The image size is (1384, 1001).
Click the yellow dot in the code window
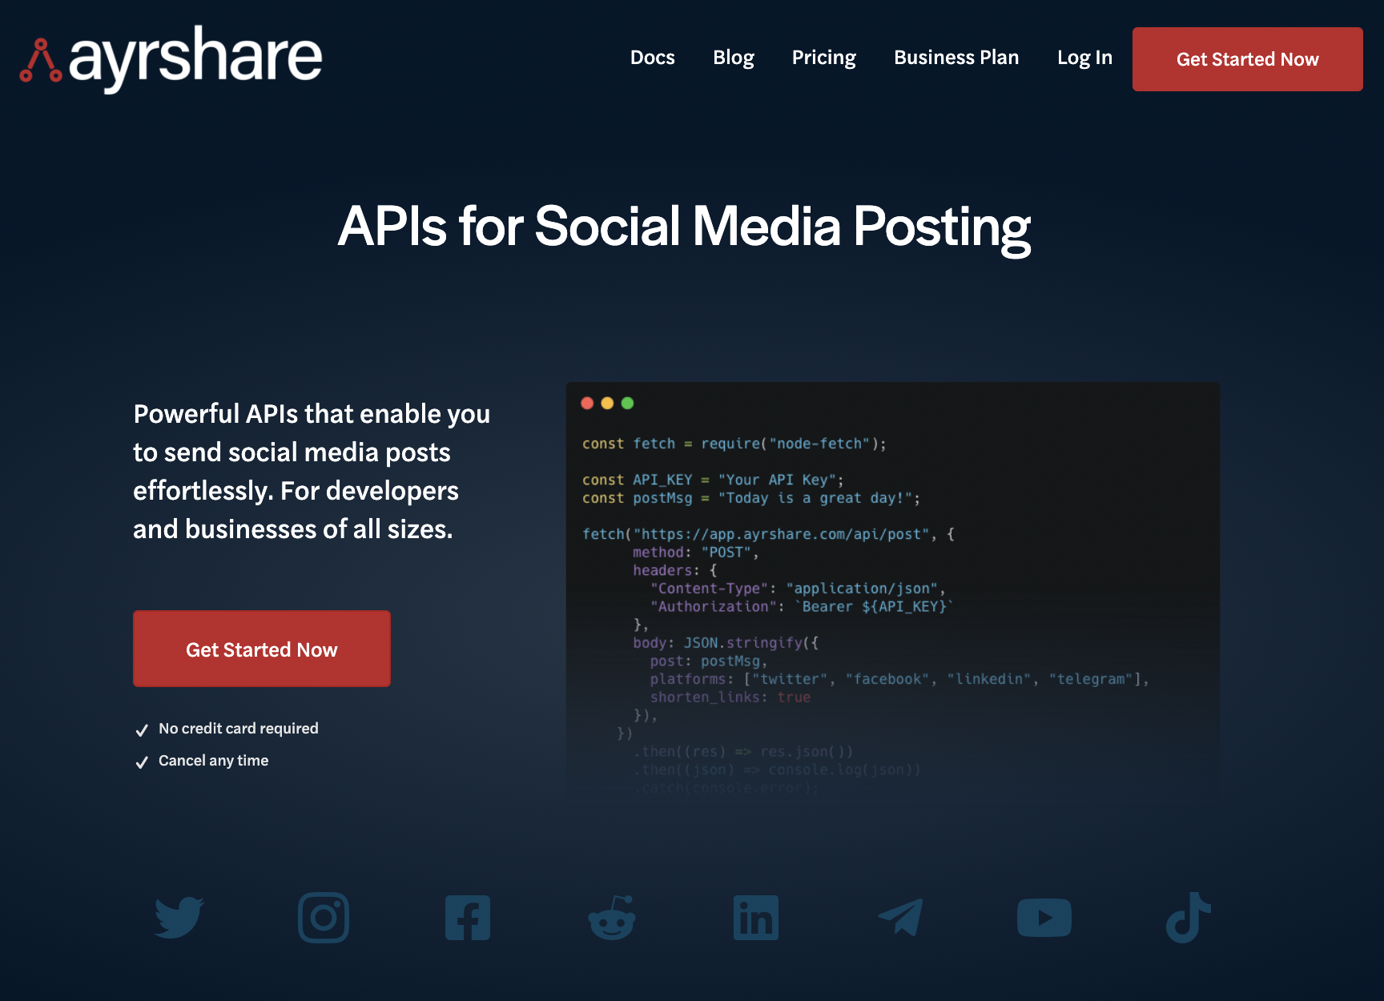click(x=607, y=403)
